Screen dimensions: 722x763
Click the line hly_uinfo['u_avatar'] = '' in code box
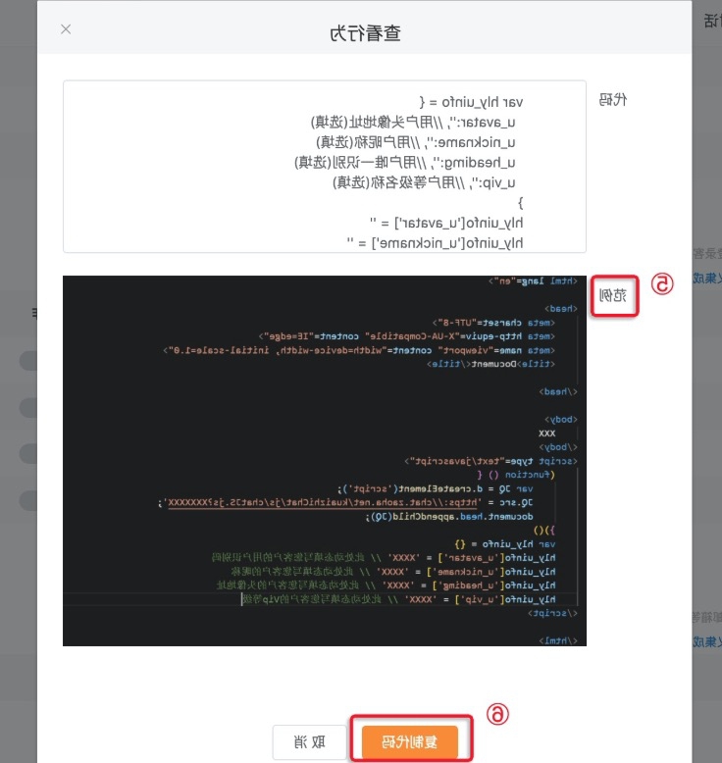pos(446,223)
